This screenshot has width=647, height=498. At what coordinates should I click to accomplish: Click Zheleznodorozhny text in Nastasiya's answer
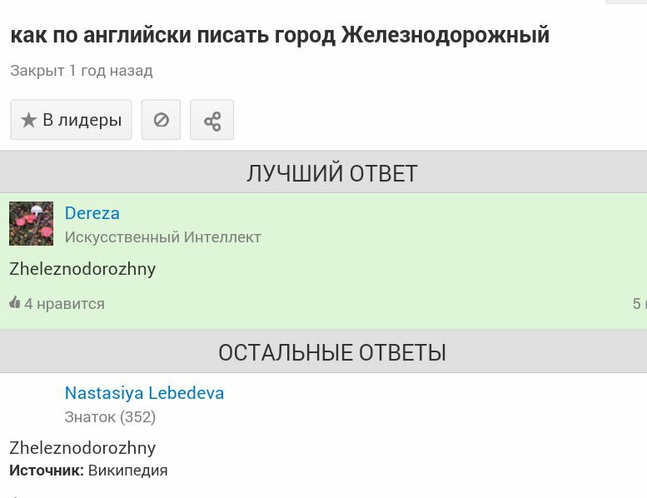pyautogui.click(x=82, y=448)
